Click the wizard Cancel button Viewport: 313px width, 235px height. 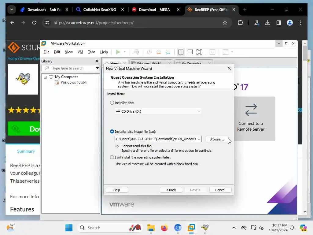click(220, 190)
